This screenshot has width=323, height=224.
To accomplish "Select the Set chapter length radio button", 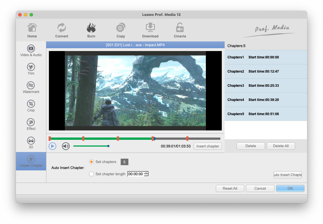I will [91, 174].
